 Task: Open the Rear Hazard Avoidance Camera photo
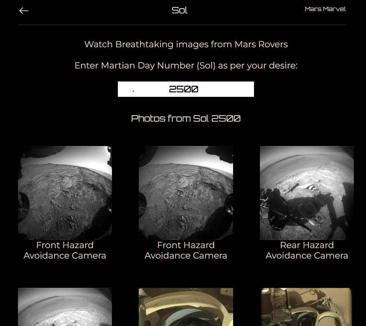(x=307, y=193)
